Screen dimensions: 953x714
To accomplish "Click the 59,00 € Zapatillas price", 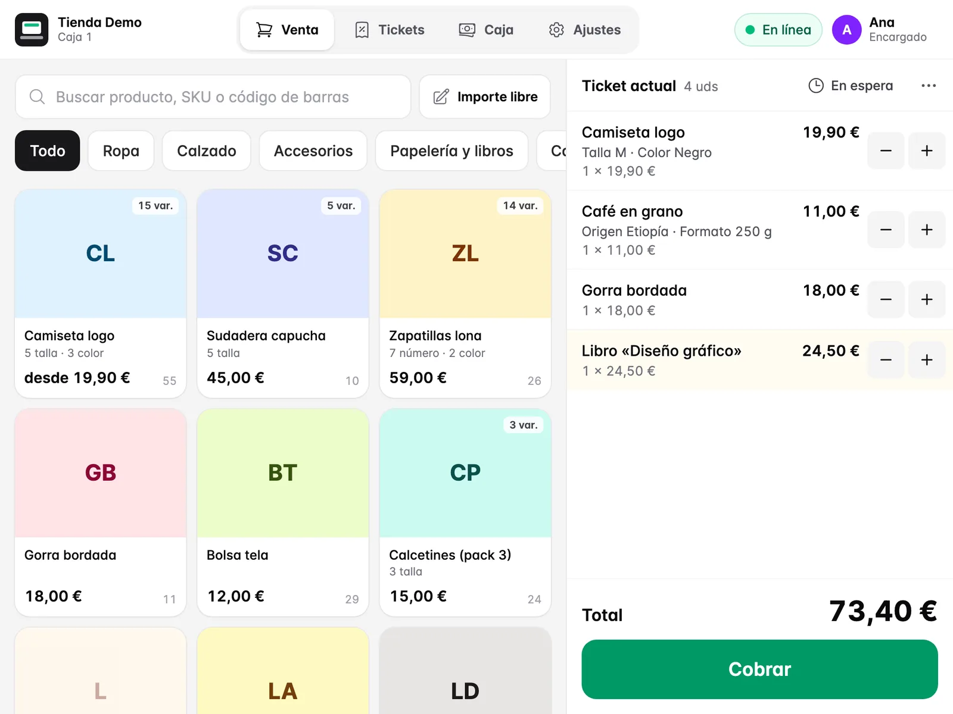I will pos(418,378).
